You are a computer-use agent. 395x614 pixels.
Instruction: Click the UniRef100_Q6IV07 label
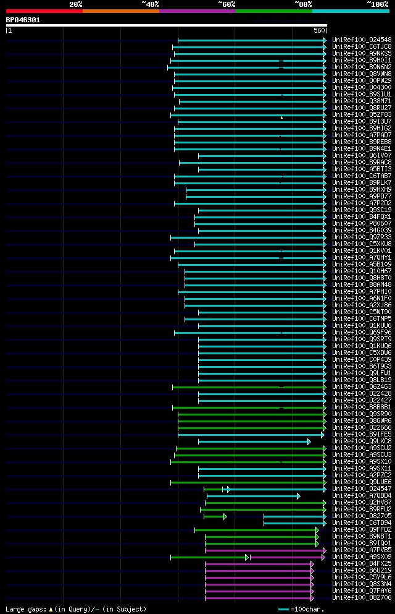point(362,155)
